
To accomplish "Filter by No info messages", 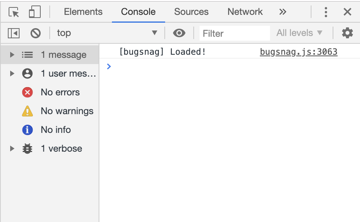I will coord(56,130).
